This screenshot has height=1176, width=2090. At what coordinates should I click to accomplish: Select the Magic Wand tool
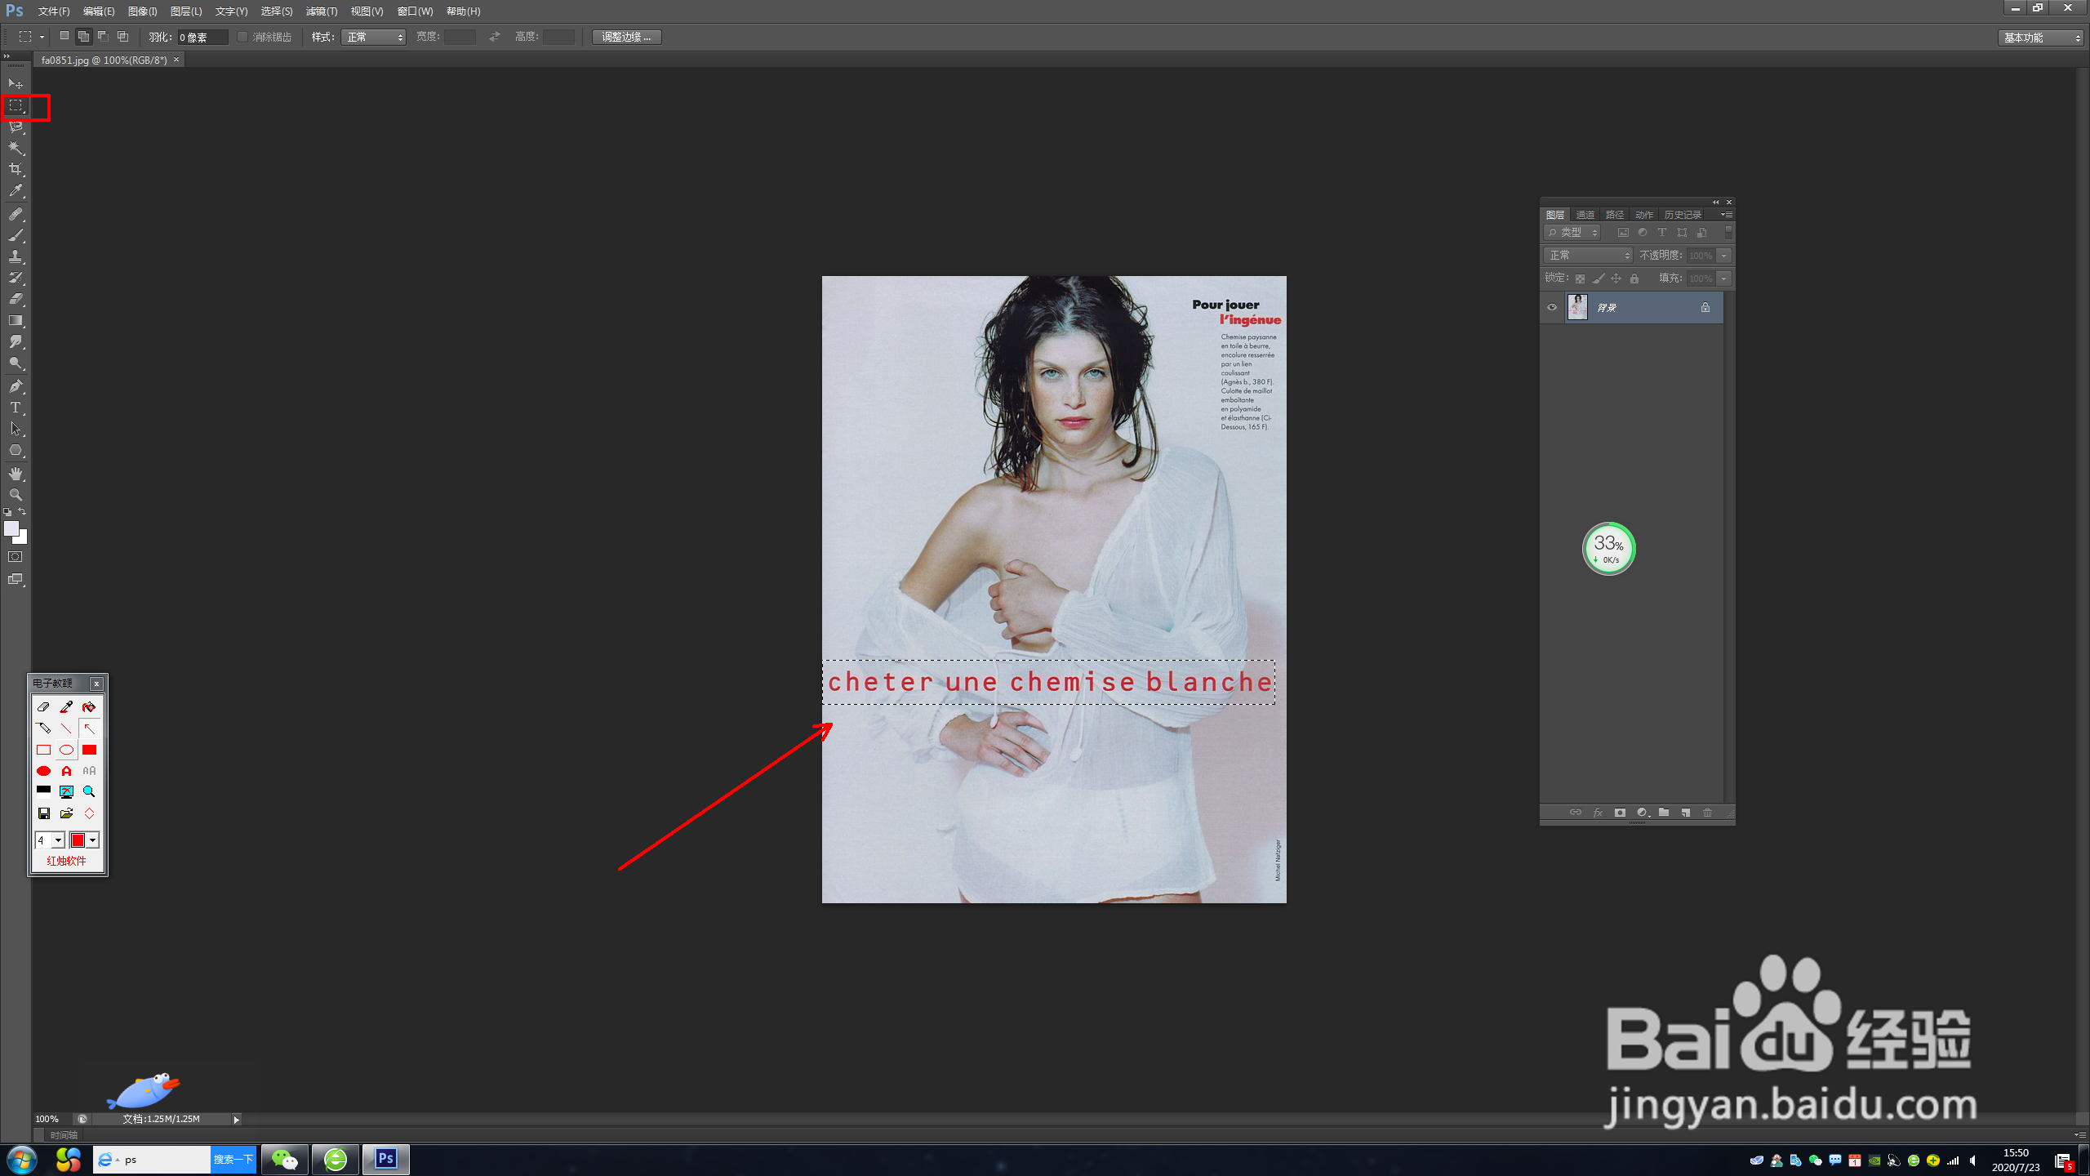pyautogui.click(x=16, y=148)
